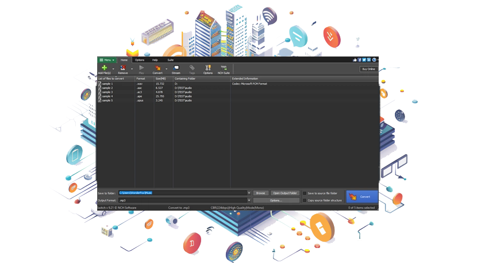Open Options from the toolbar wrench icon
This screenshot has height=263, width=500.
(x=208, y=68)
